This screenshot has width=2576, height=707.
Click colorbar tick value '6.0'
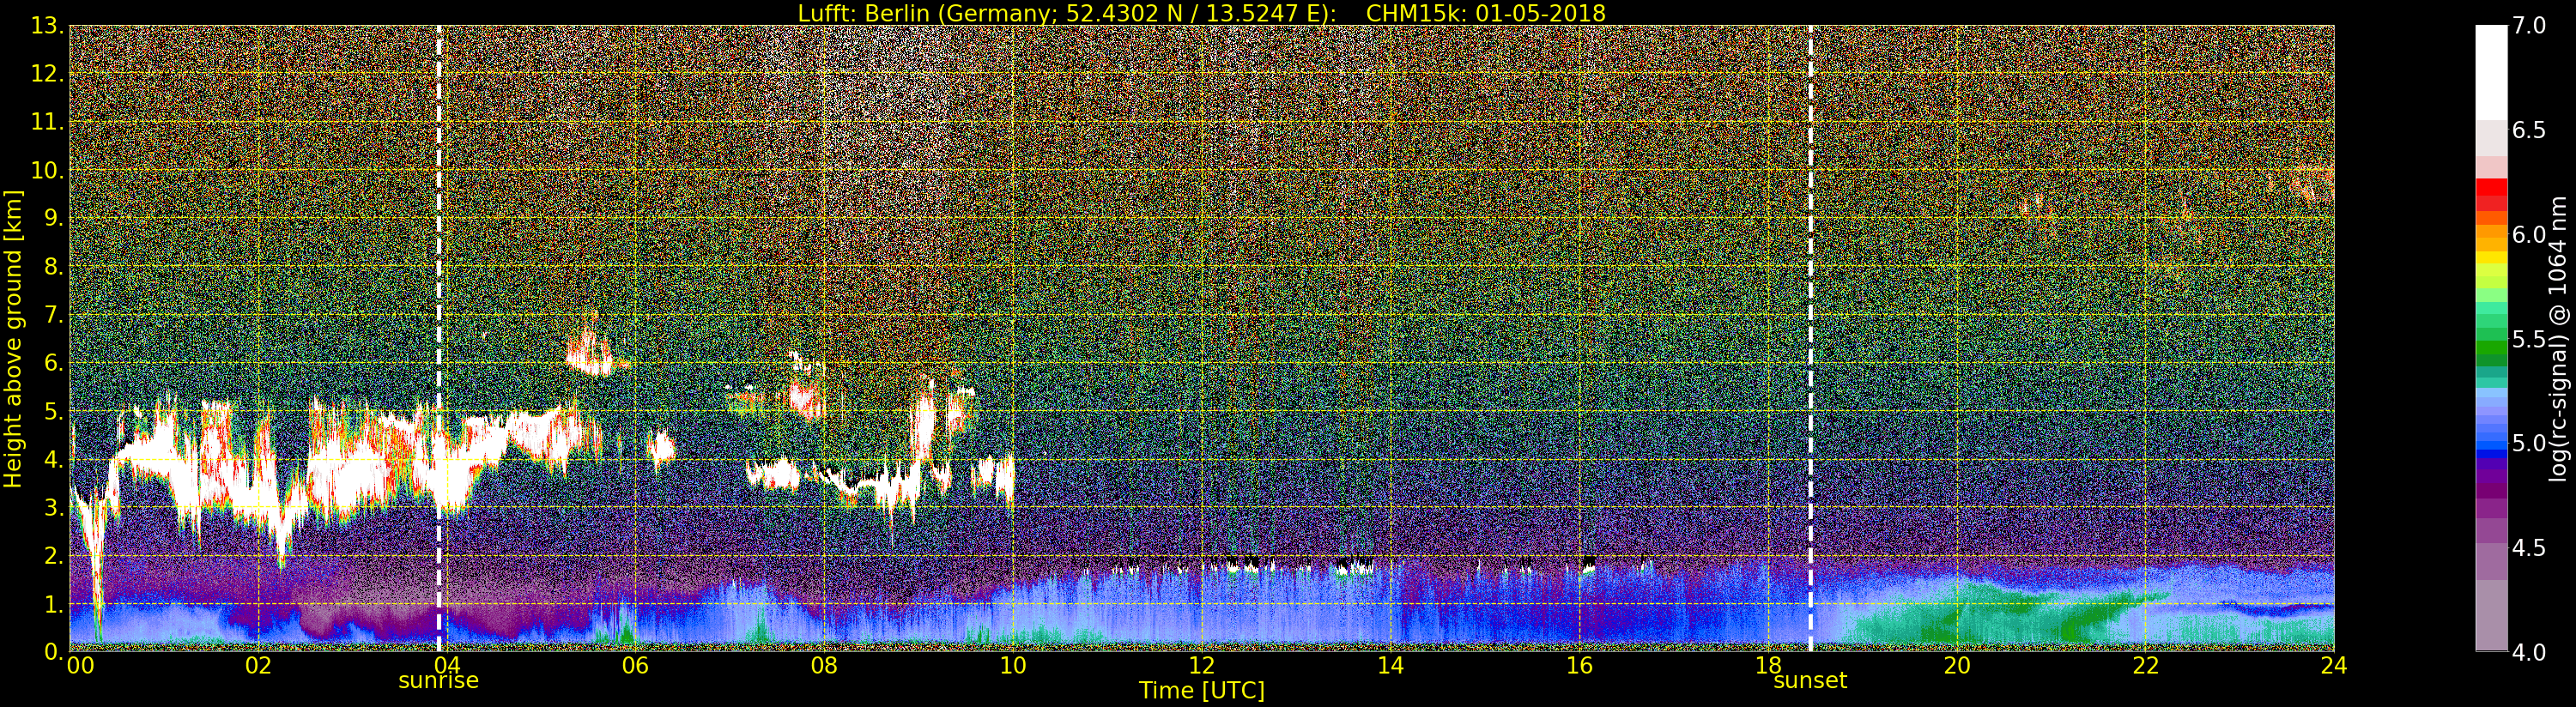pyautogui.click(x=2529, y=235)
